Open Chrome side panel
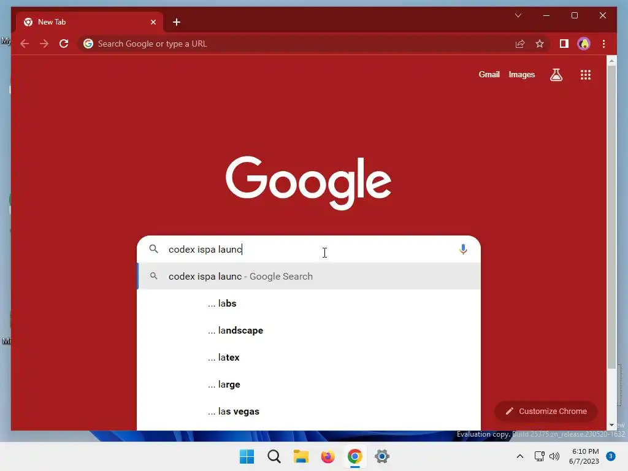Viewport: 628px width, 471px height. click(x=564, y=44)
